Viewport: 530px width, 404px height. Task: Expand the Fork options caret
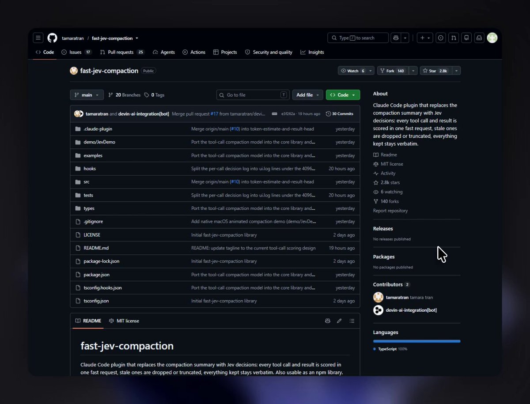[413, 71]
